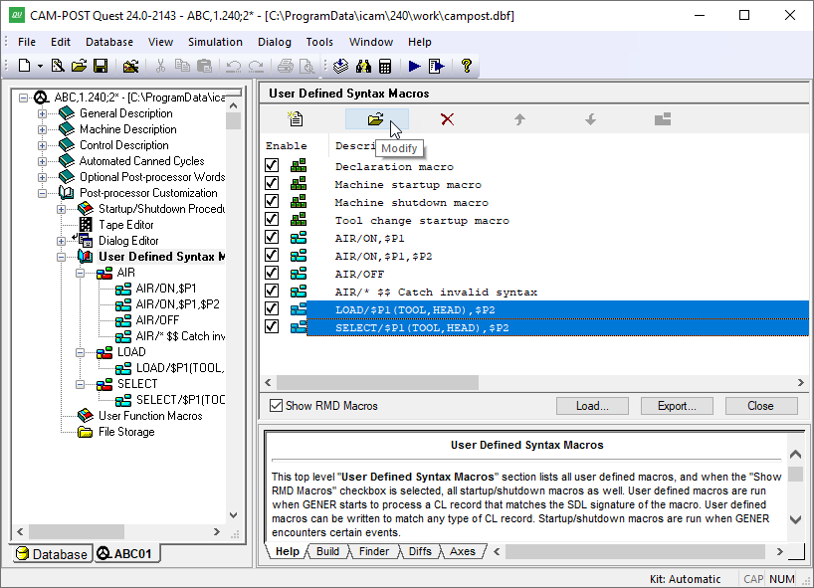Click the Tape Editor tree item

pyautogui.click(x=126, y=225)
